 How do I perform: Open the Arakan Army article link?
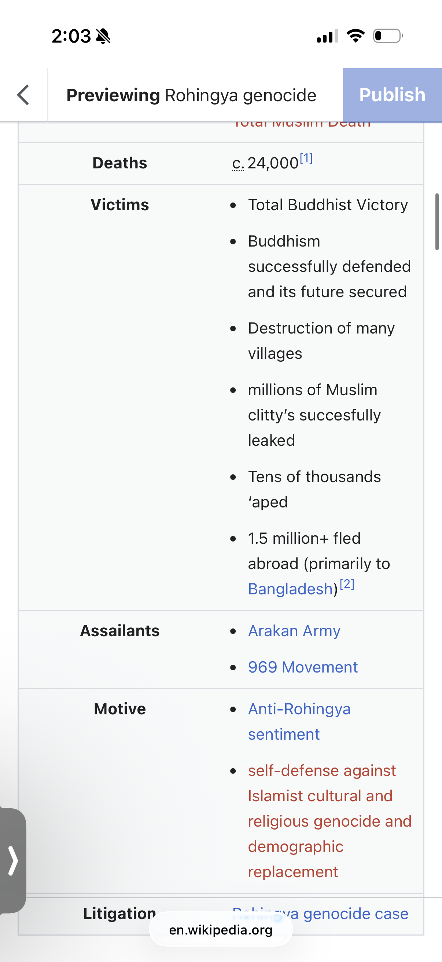point(294,631)
